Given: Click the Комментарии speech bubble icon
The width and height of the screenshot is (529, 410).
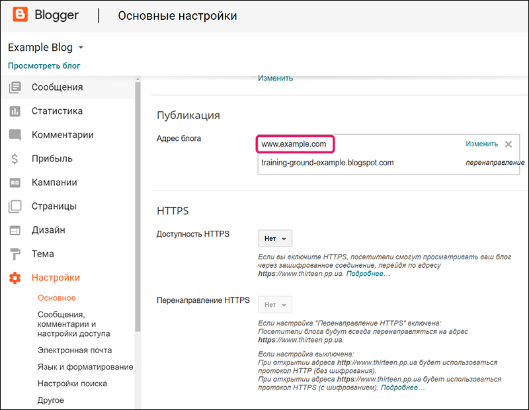Looking at the screenshot, I should (15, 135).
